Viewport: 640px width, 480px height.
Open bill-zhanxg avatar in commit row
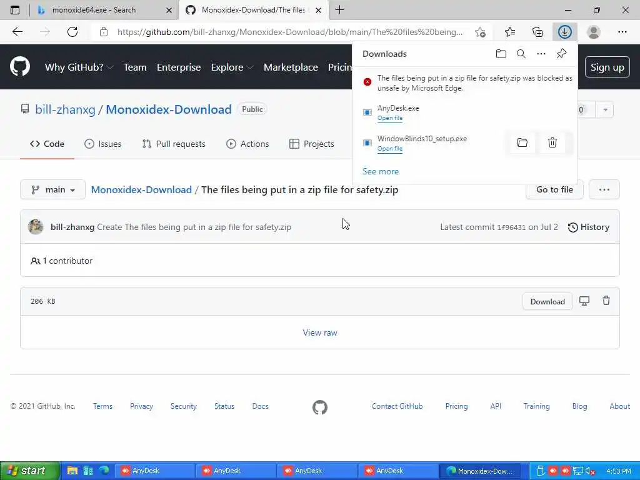36,227
